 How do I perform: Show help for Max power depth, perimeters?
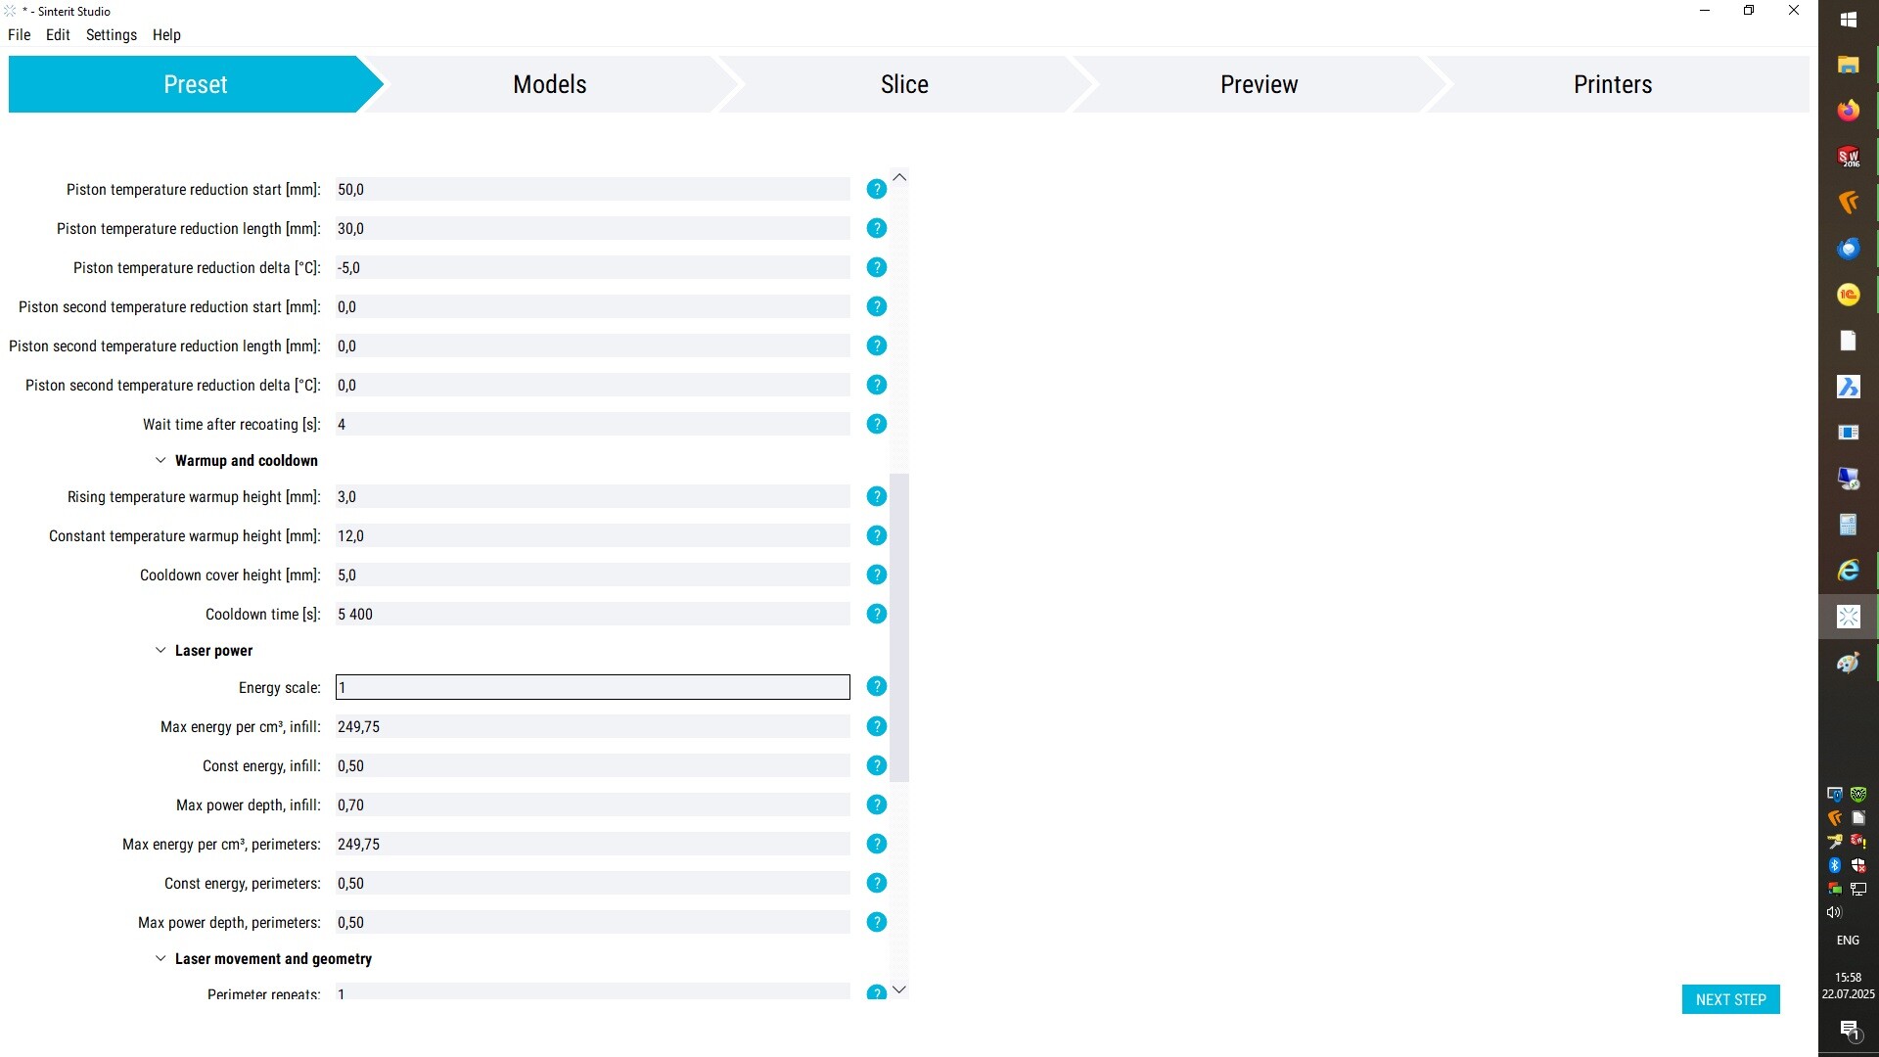point(876,922)
